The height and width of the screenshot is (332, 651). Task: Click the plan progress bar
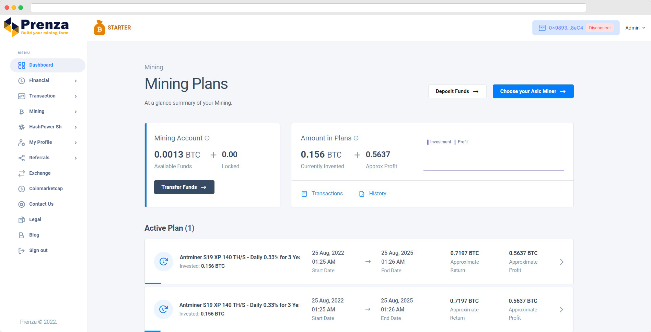(x=153, y=284)
